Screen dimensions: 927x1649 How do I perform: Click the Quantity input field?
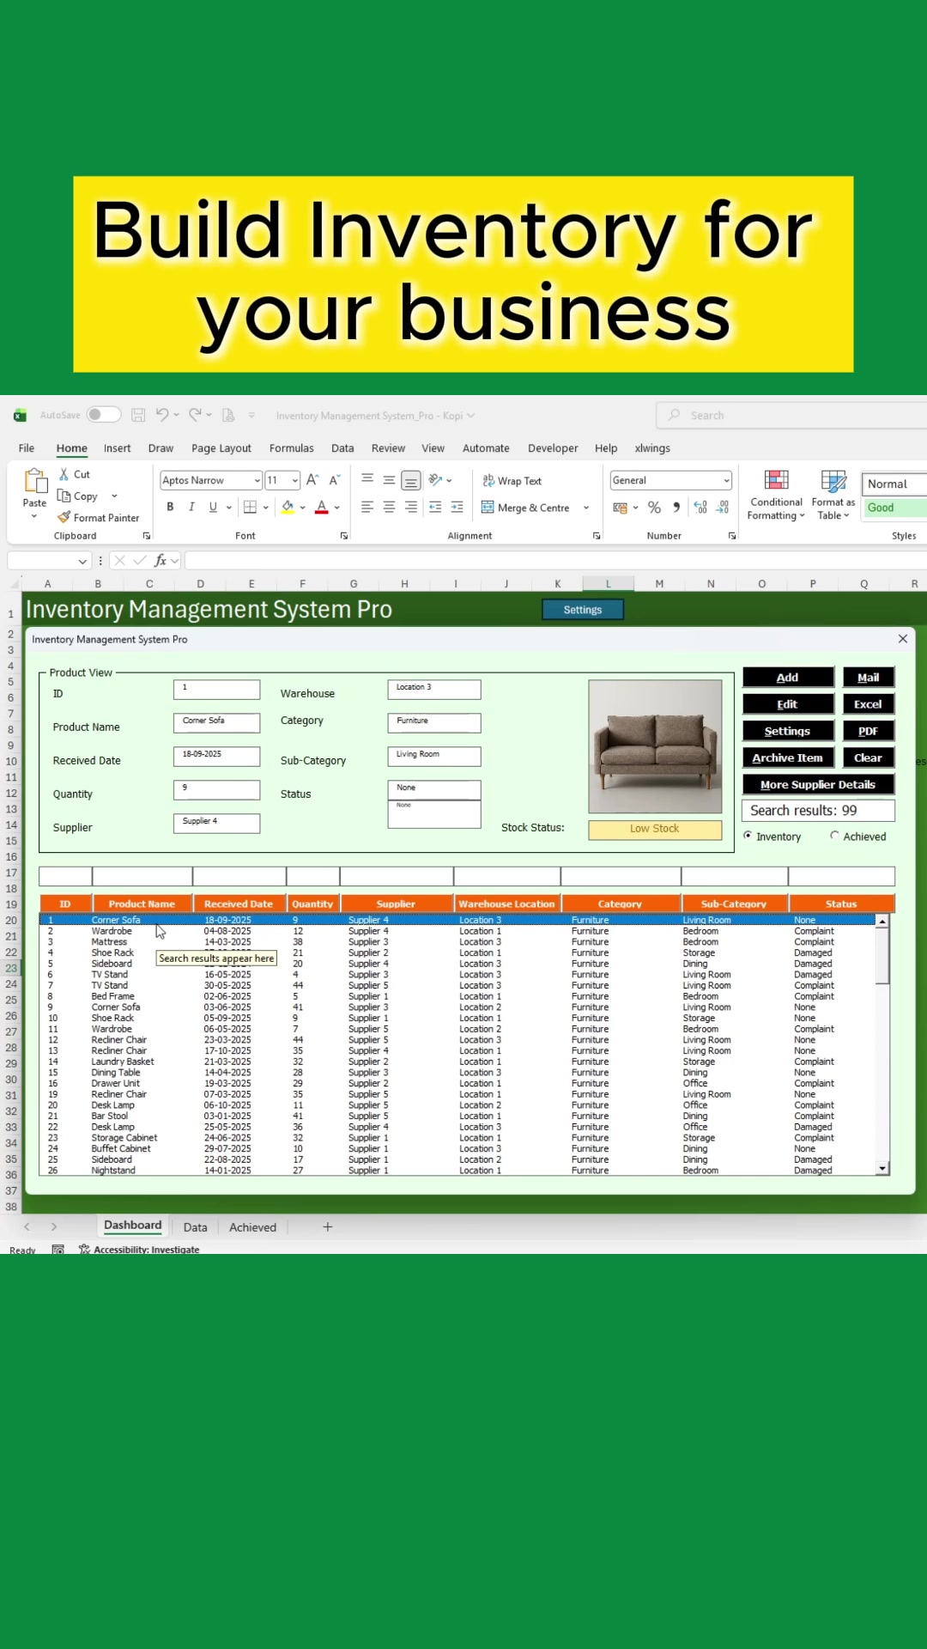(216, 790)
